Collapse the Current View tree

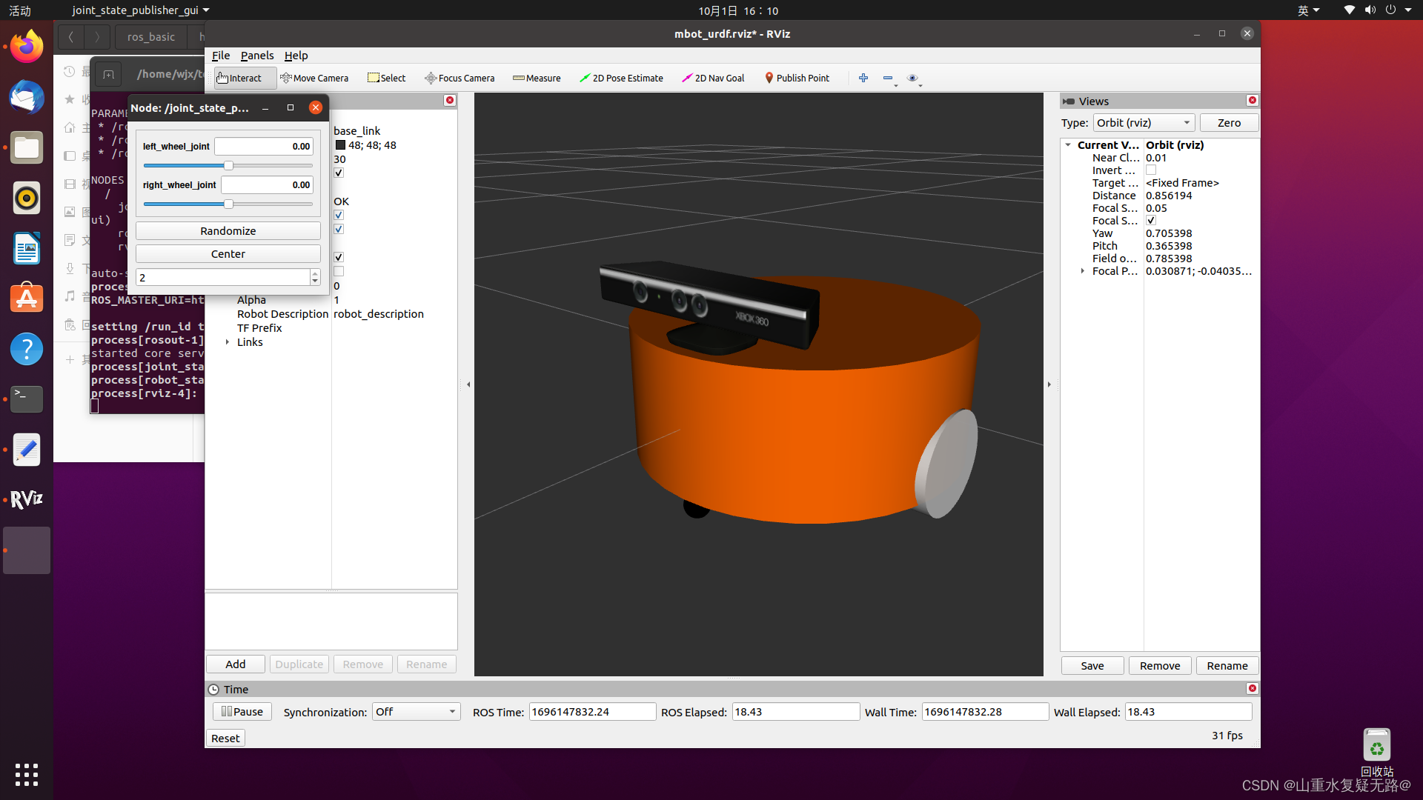(x=1068, y=145)
